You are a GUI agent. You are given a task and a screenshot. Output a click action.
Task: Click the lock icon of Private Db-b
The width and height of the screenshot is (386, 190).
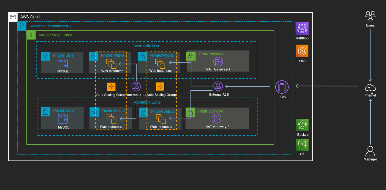point(46,112)
